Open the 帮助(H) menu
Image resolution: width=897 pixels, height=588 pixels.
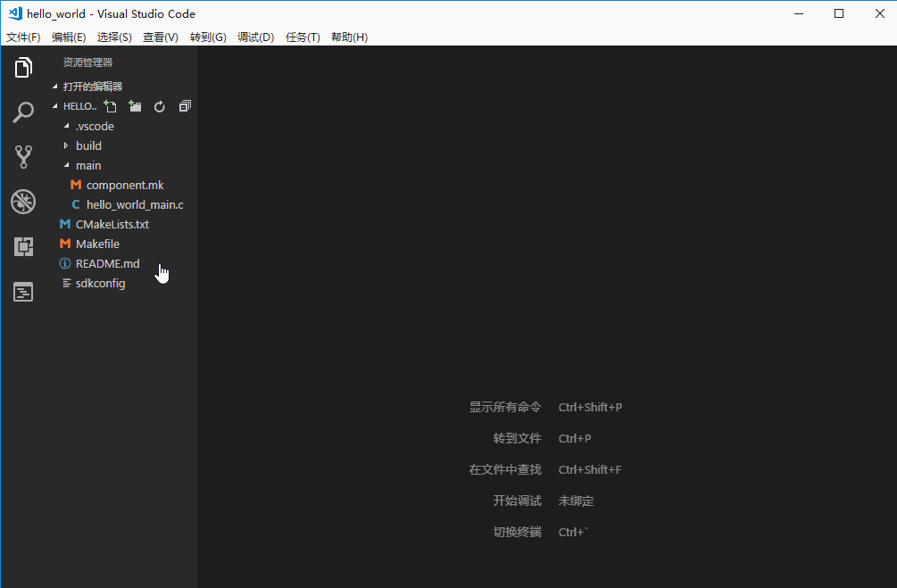349,37
